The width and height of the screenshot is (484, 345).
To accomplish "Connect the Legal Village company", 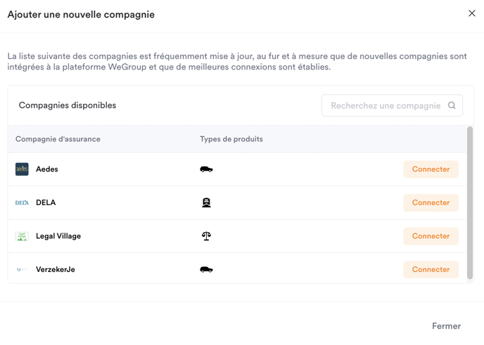I will pos(431,236).
